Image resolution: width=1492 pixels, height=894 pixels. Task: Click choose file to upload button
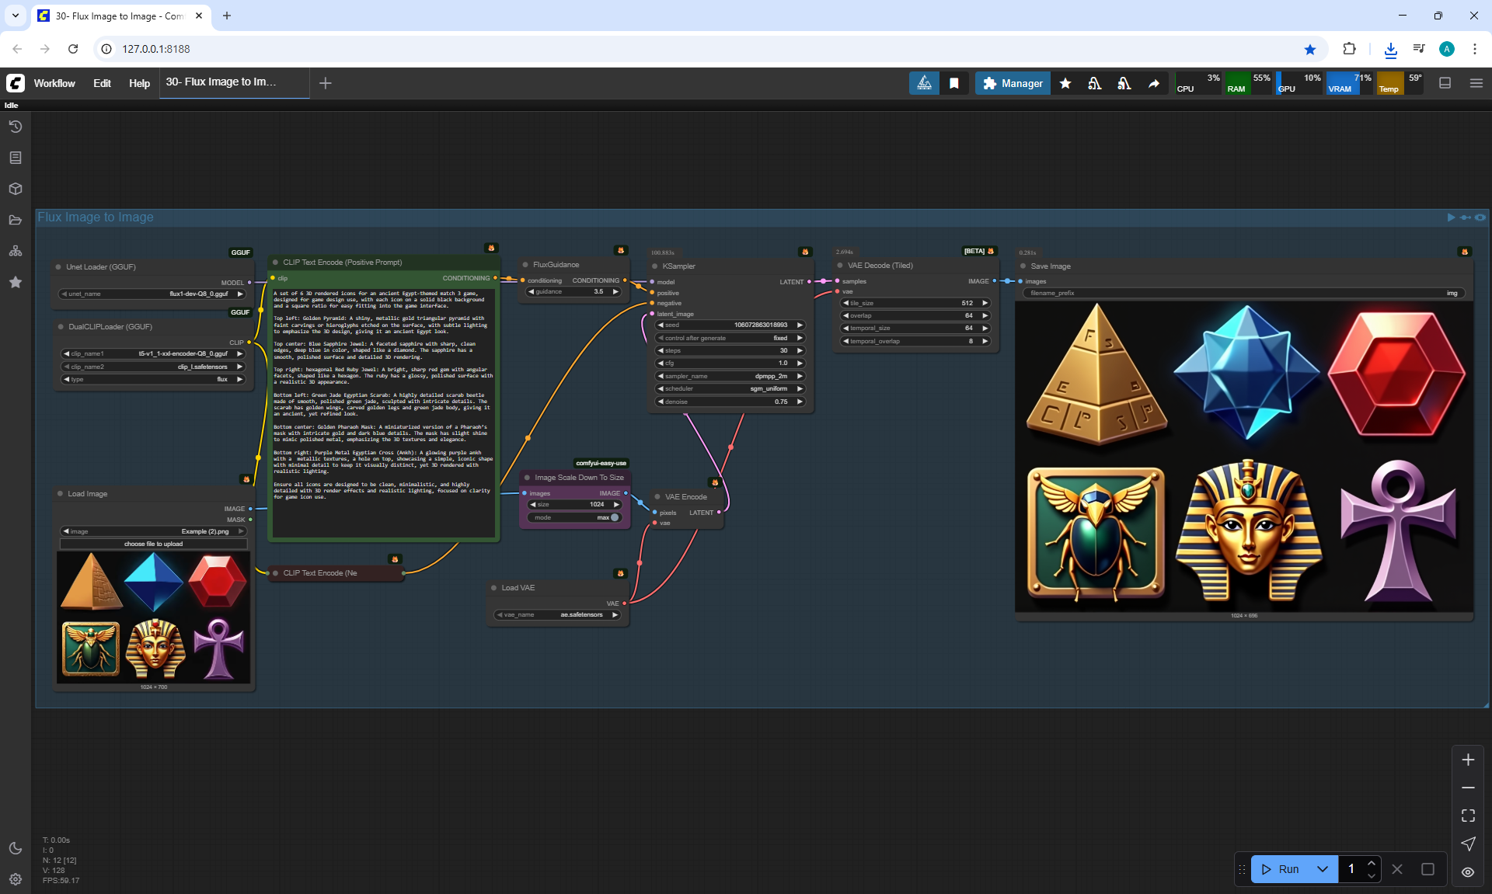coord(153,544)
